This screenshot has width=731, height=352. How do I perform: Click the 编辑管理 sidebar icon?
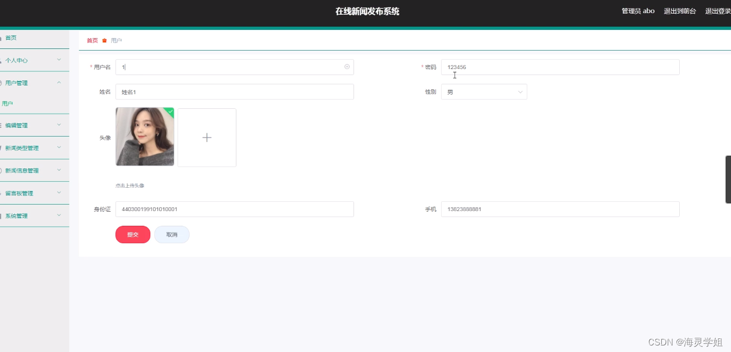point(2,125)
